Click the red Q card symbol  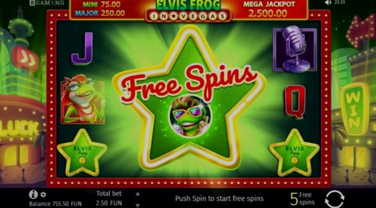tap(295, 102)
